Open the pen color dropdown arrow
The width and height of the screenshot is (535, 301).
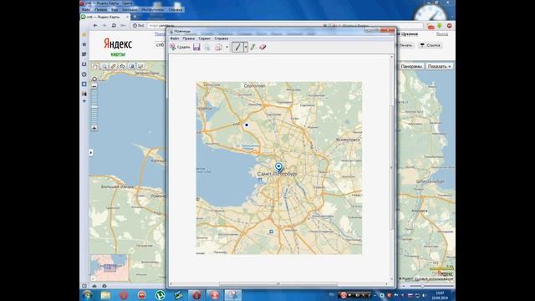point(245,47)
